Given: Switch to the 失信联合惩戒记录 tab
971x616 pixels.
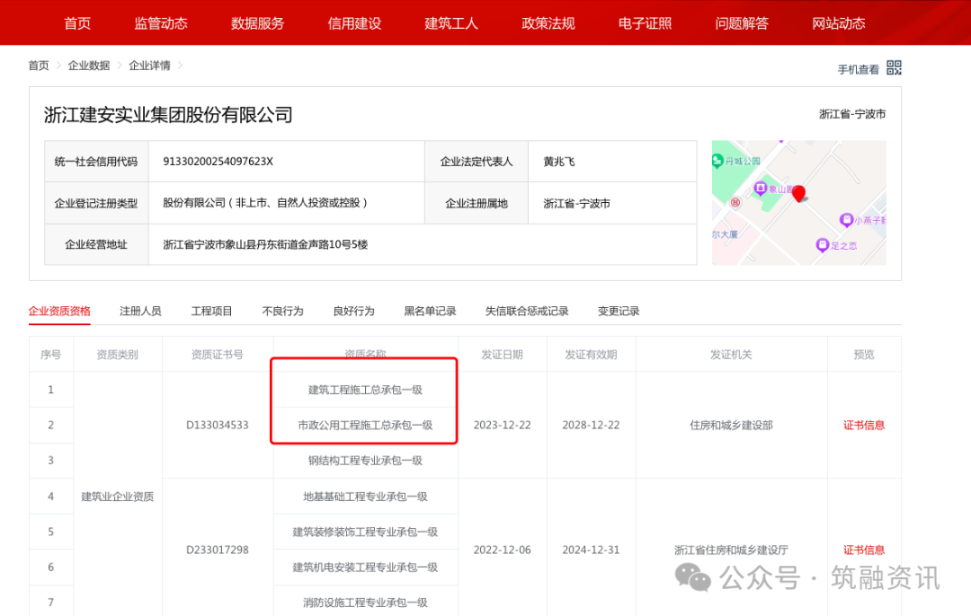Looking at the screenshot, I should tap(527, 311).
